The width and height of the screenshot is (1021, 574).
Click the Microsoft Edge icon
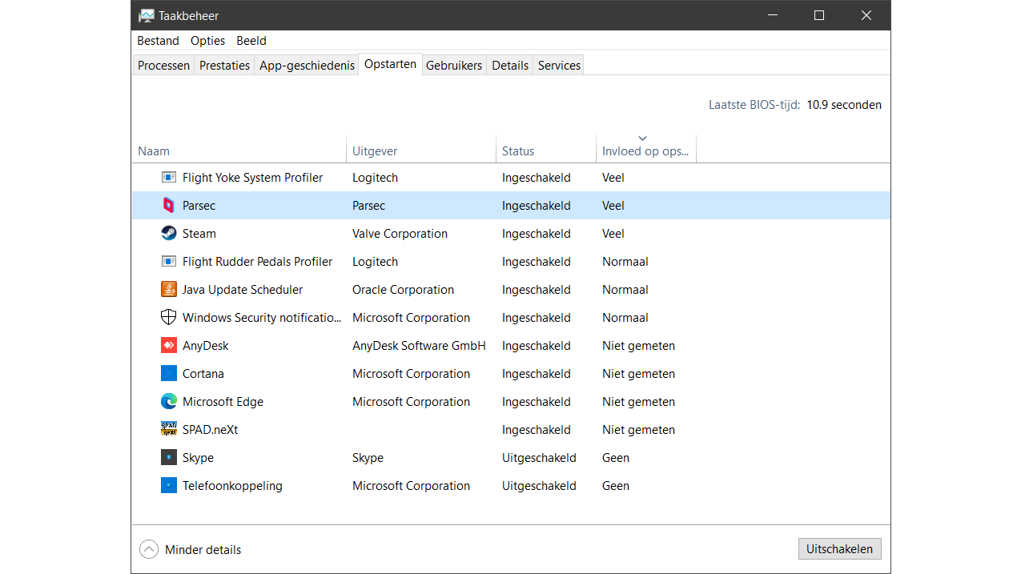[168, 402]
